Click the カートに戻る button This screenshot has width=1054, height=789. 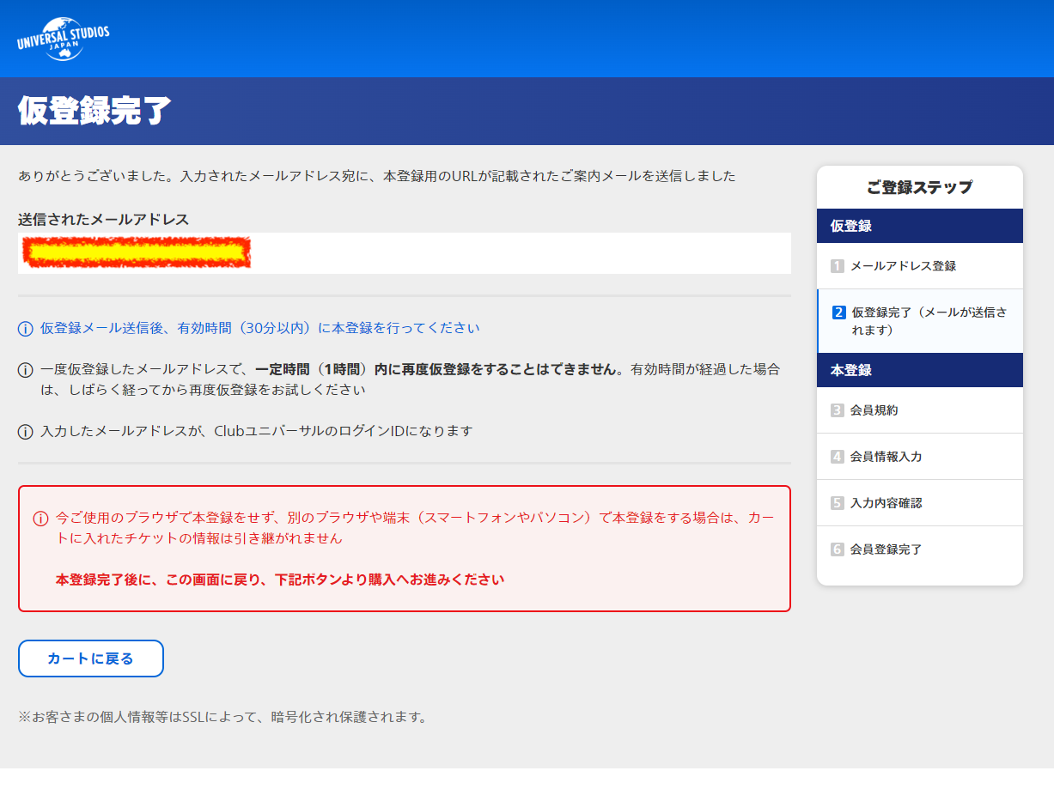[91, 659]
